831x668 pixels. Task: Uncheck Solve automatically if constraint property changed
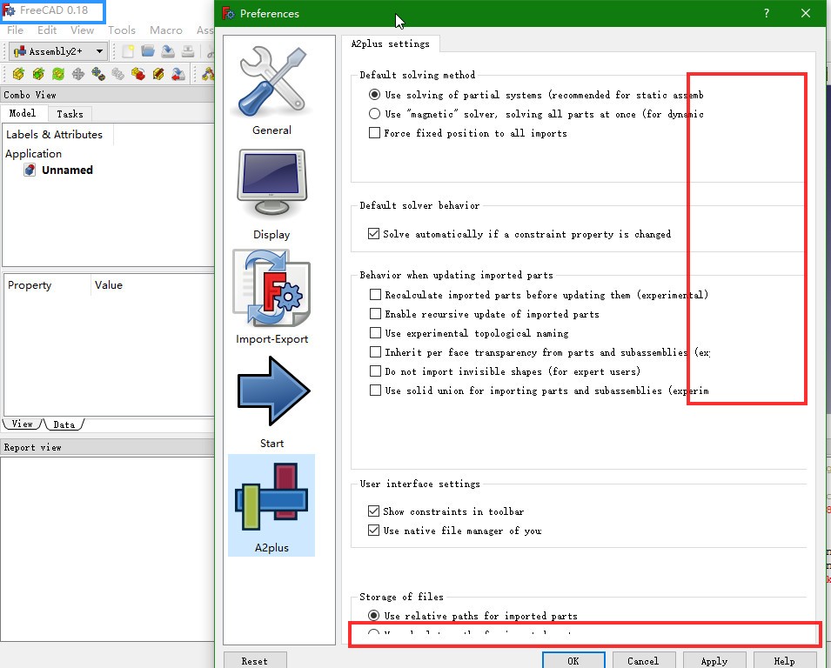point(374,234)
